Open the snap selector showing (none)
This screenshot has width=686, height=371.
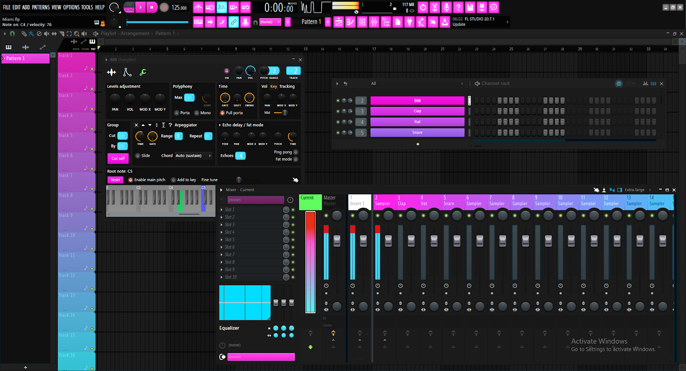pos(270,22)
